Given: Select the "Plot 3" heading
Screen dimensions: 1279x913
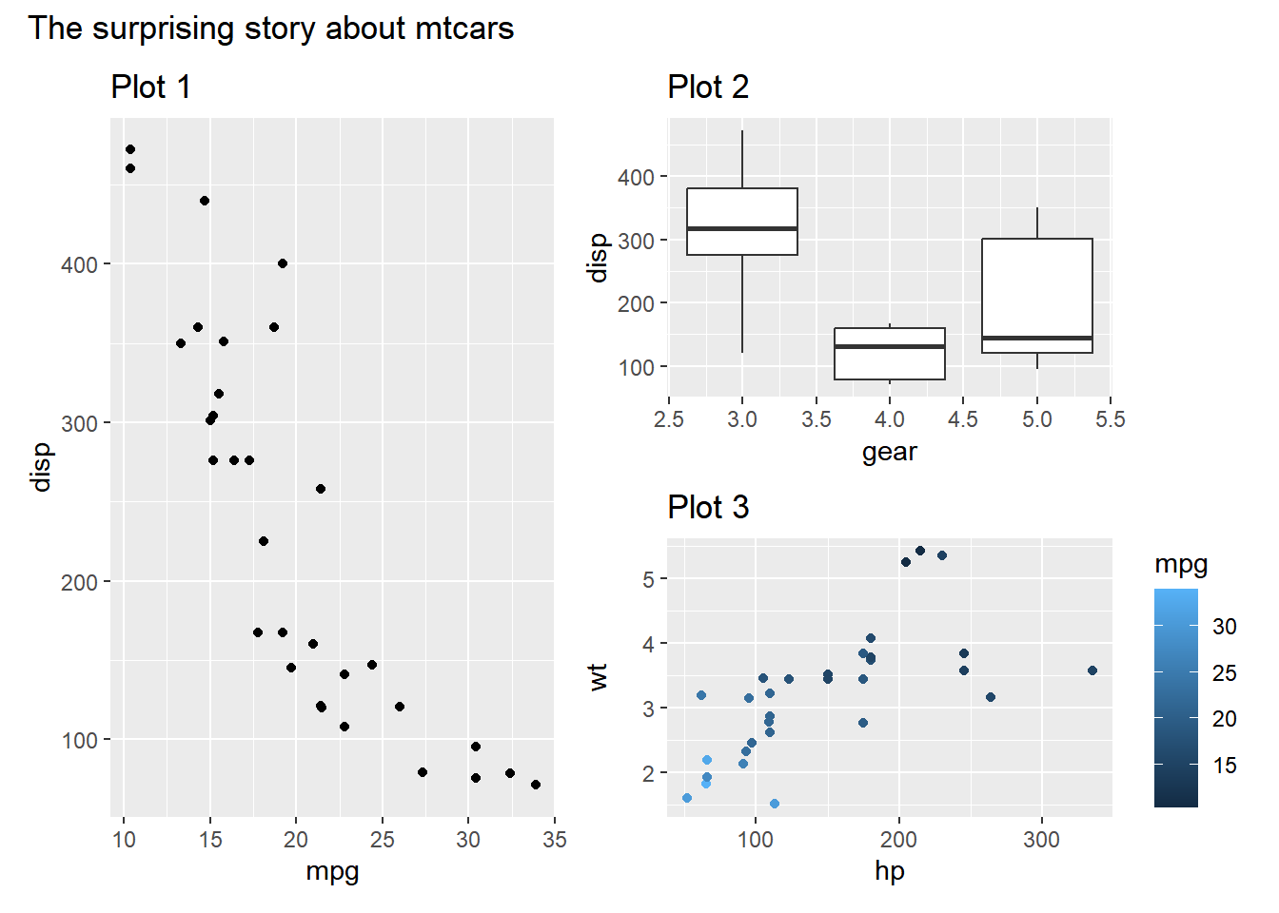Looking at the screenshot, I should tap(708, 508).
